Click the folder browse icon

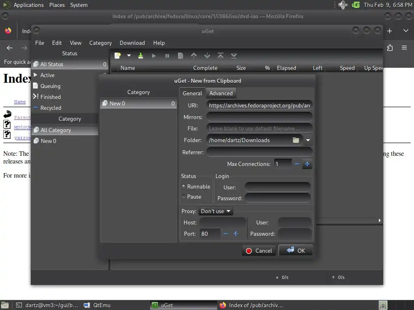296,140
